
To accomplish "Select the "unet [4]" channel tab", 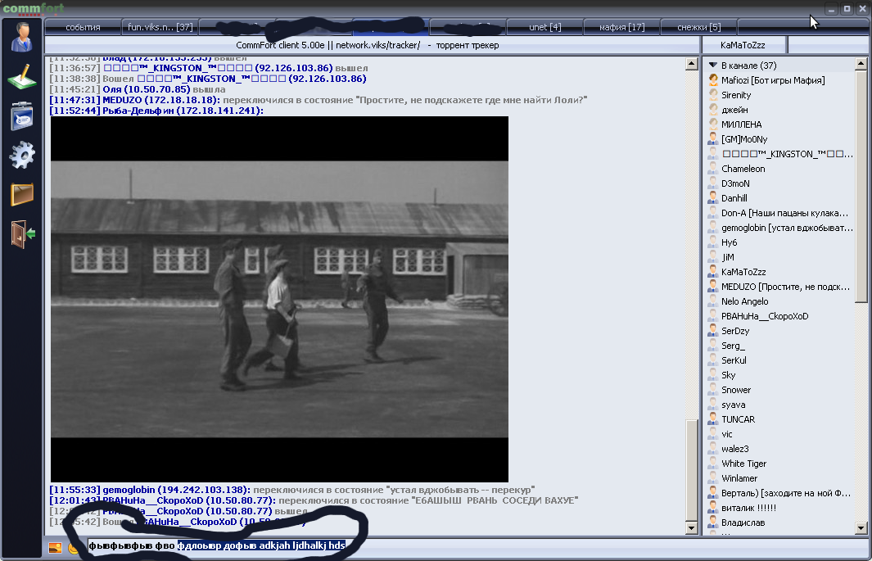I will (x=544, y=27).
